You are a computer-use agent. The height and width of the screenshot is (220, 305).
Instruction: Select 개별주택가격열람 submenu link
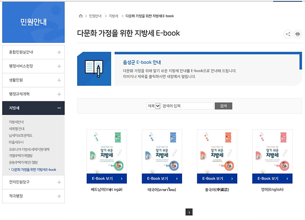click(20, 156)
